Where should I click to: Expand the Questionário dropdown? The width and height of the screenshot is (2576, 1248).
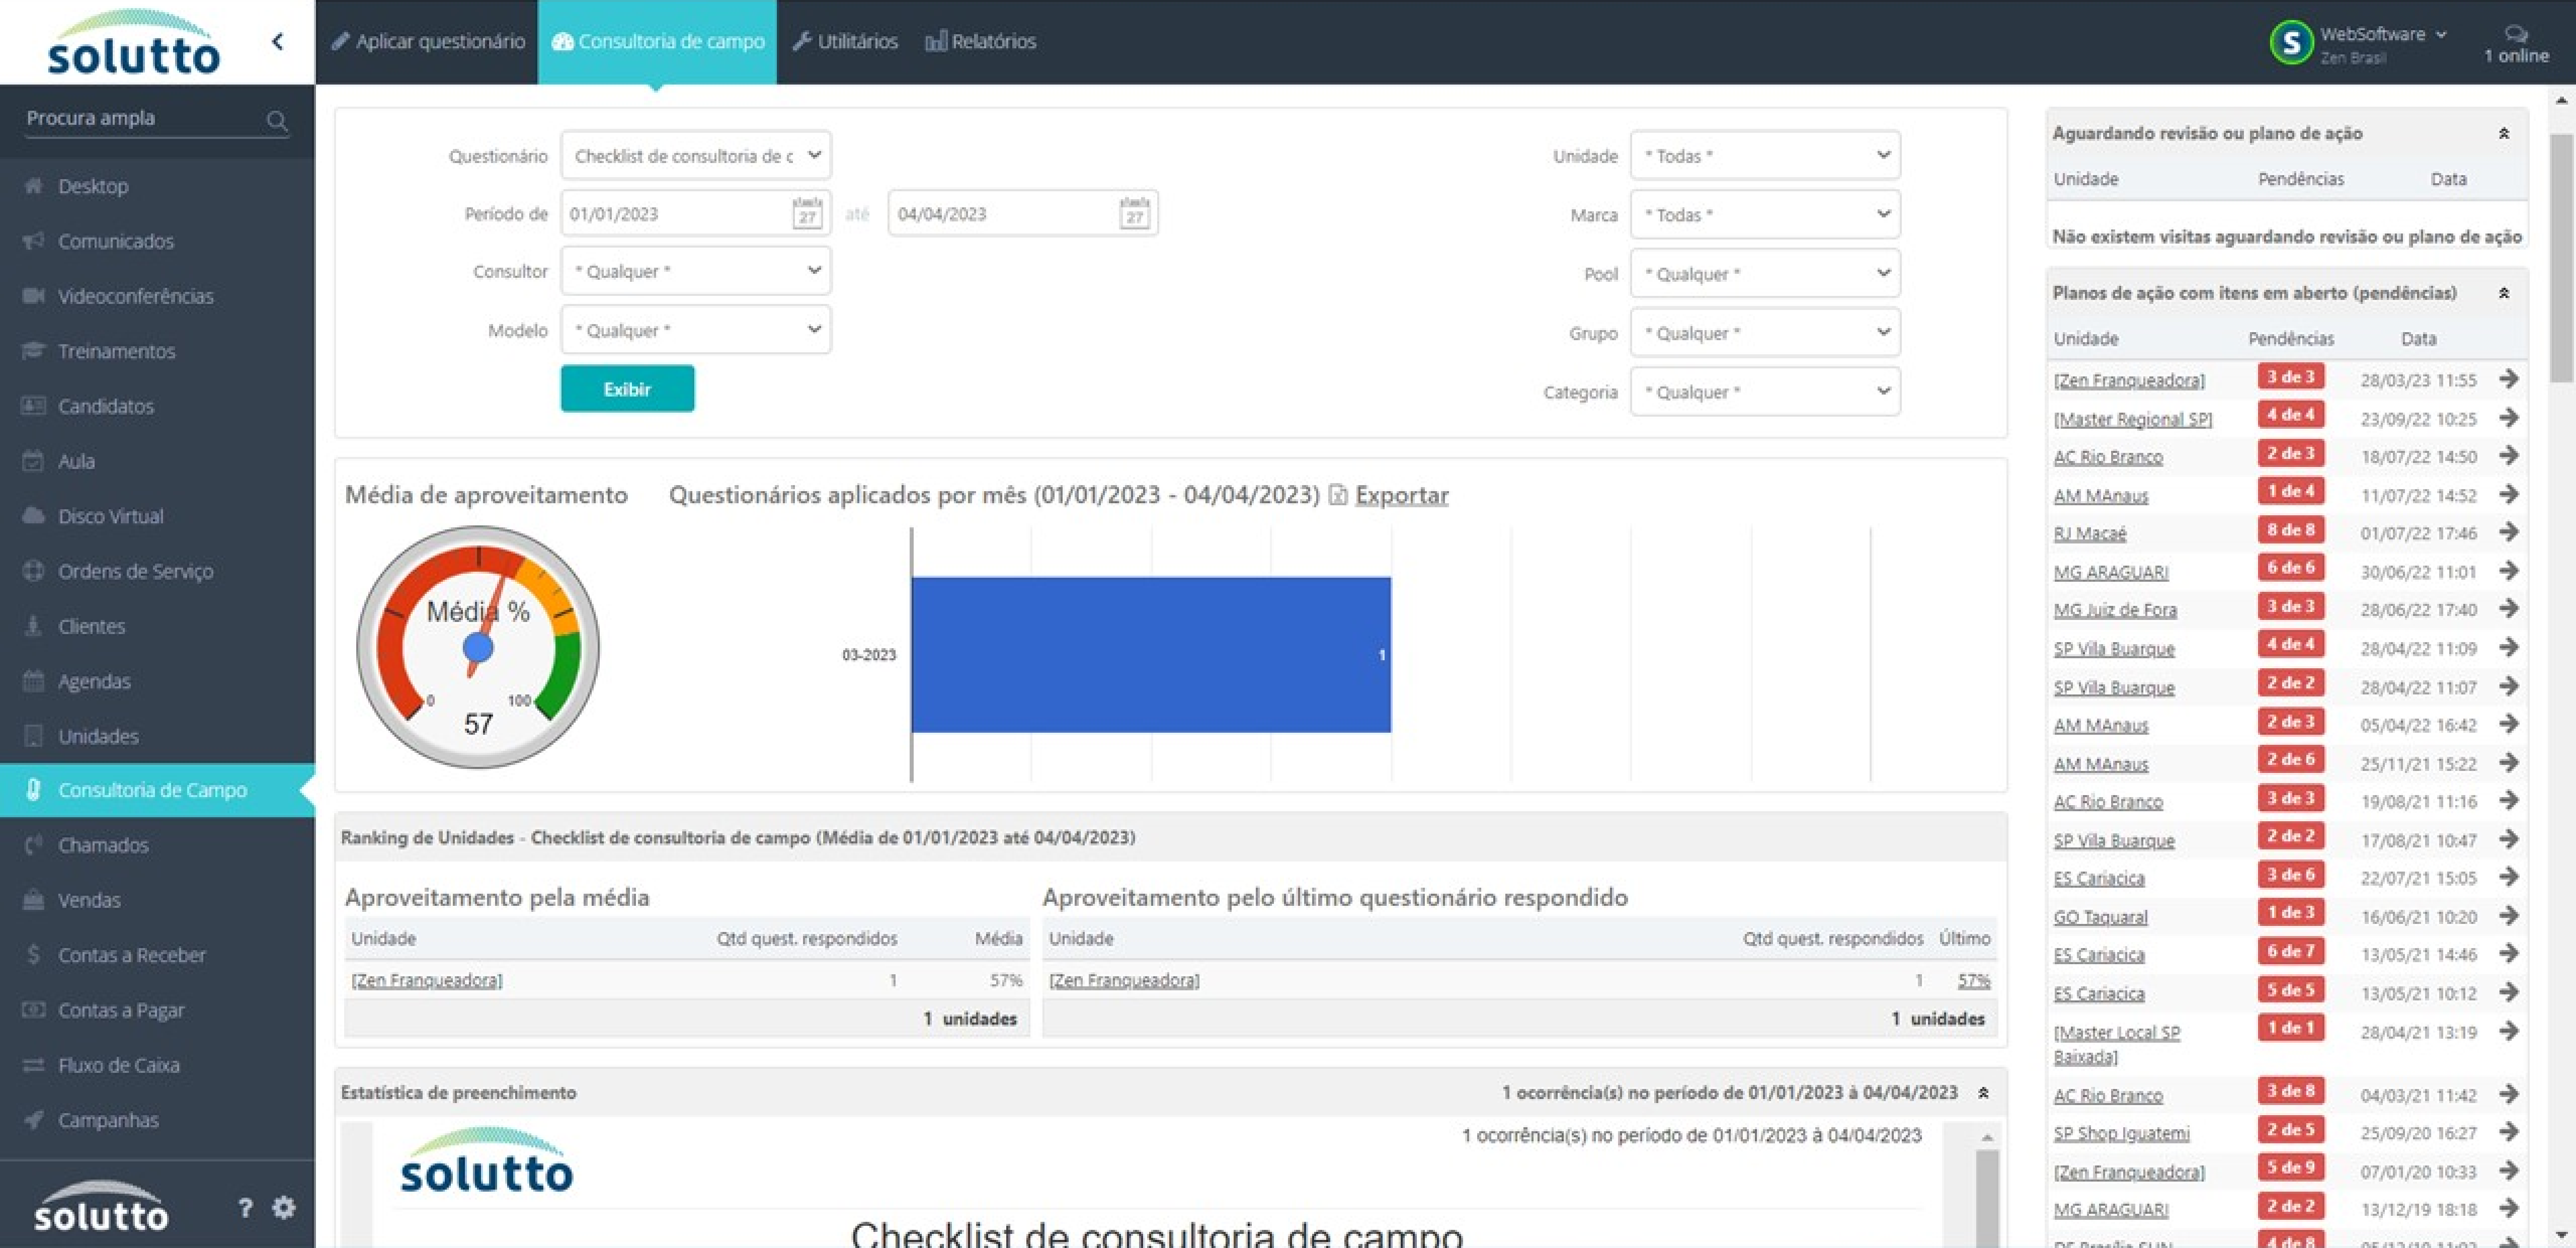tap(696, 155)
